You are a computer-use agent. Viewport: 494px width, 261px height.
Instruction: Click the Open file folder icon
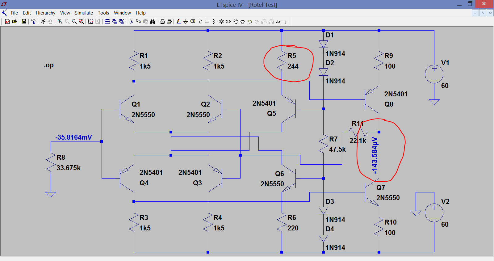[15, 22]
